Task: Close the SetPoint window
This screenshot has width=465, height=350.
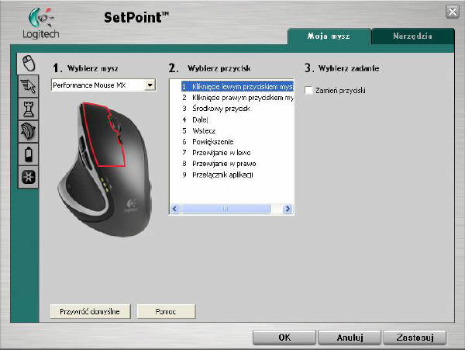Action: (x=453, y=12)
